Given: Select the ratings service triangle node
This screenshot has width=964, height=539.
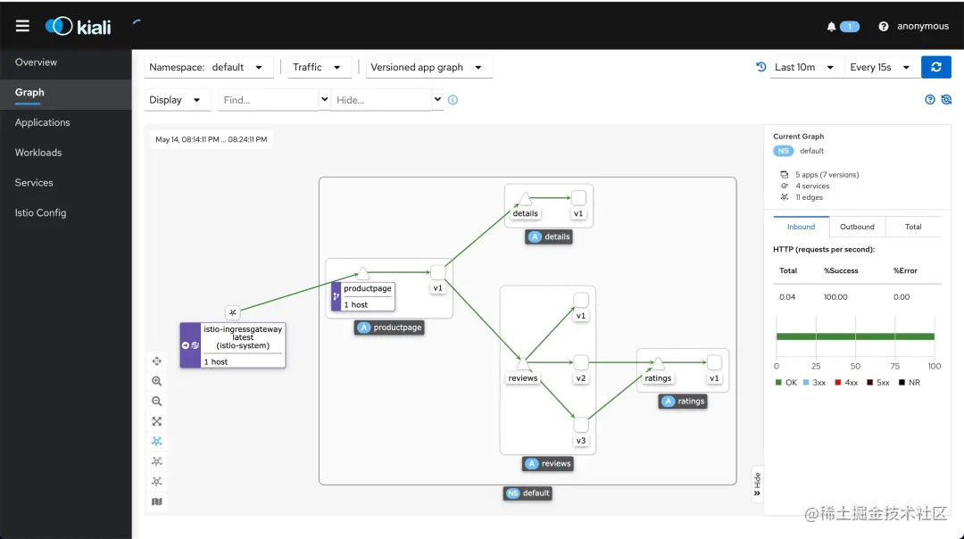Looking at the screenshot, I should [x=658, y=363].
